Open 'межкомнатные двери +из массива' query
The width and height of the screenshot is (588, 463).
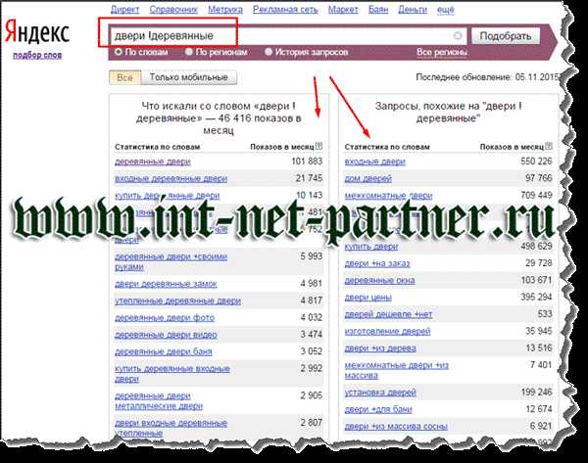[396, 370]
